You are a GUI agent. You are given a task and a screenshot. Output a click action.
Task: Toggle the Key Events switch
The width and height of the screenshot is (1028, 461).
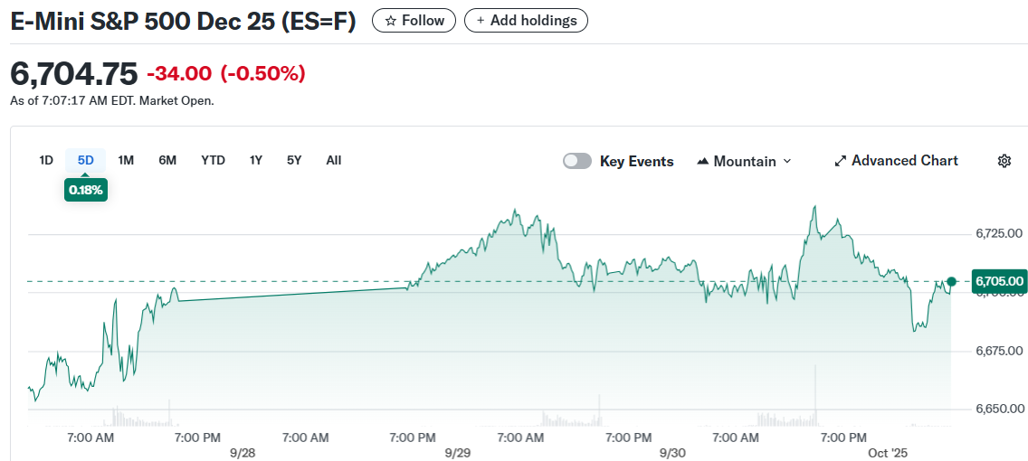click(576, 161)
